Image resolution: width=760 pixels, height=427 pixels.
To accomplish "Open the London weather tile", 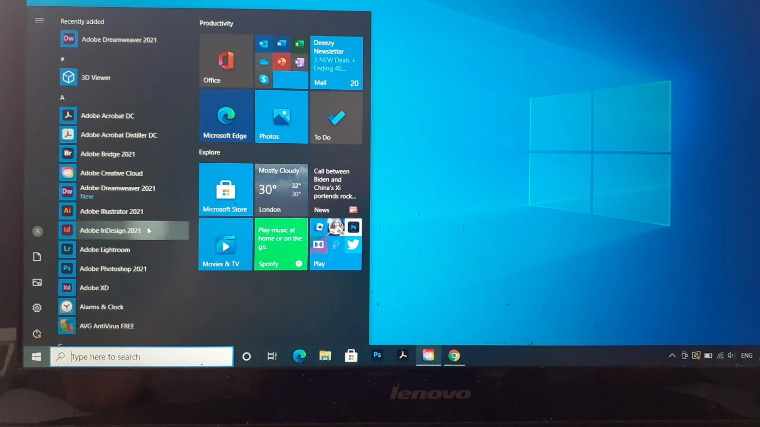I will [x=281, y=190].
